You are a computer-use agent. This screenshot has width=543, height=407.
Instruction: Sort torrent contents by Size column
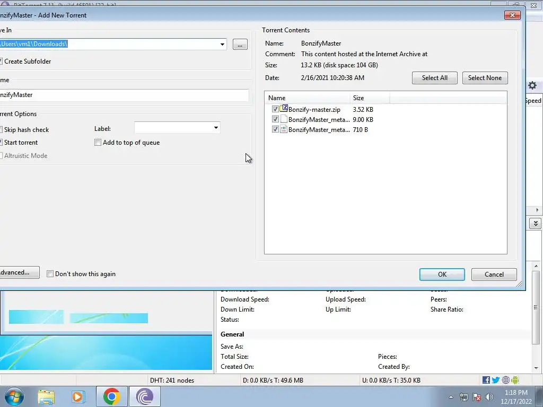tap(370, 98)
